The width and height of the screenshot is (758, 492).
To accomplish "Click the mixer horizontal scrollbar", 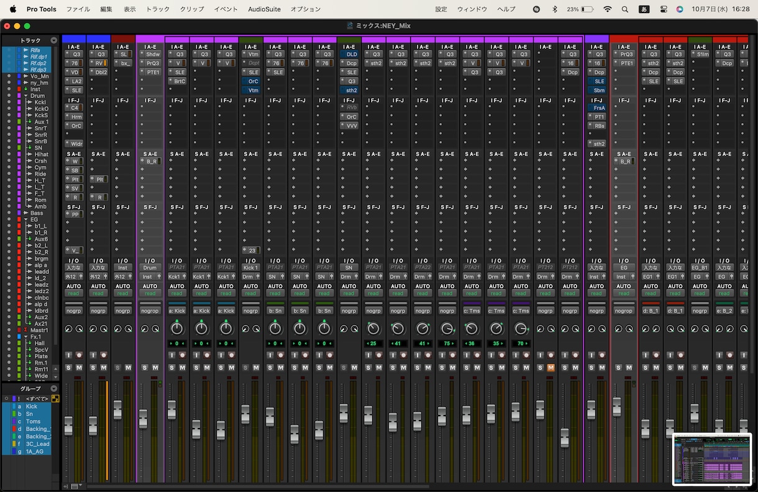I will coord(258,486).
